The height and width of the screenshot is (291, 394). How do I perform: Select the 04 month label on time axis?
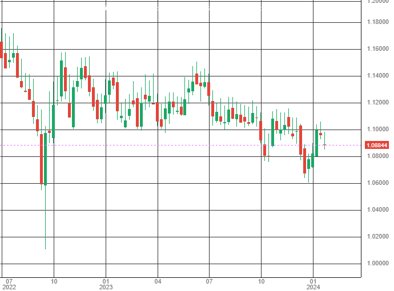click(158, 281)
